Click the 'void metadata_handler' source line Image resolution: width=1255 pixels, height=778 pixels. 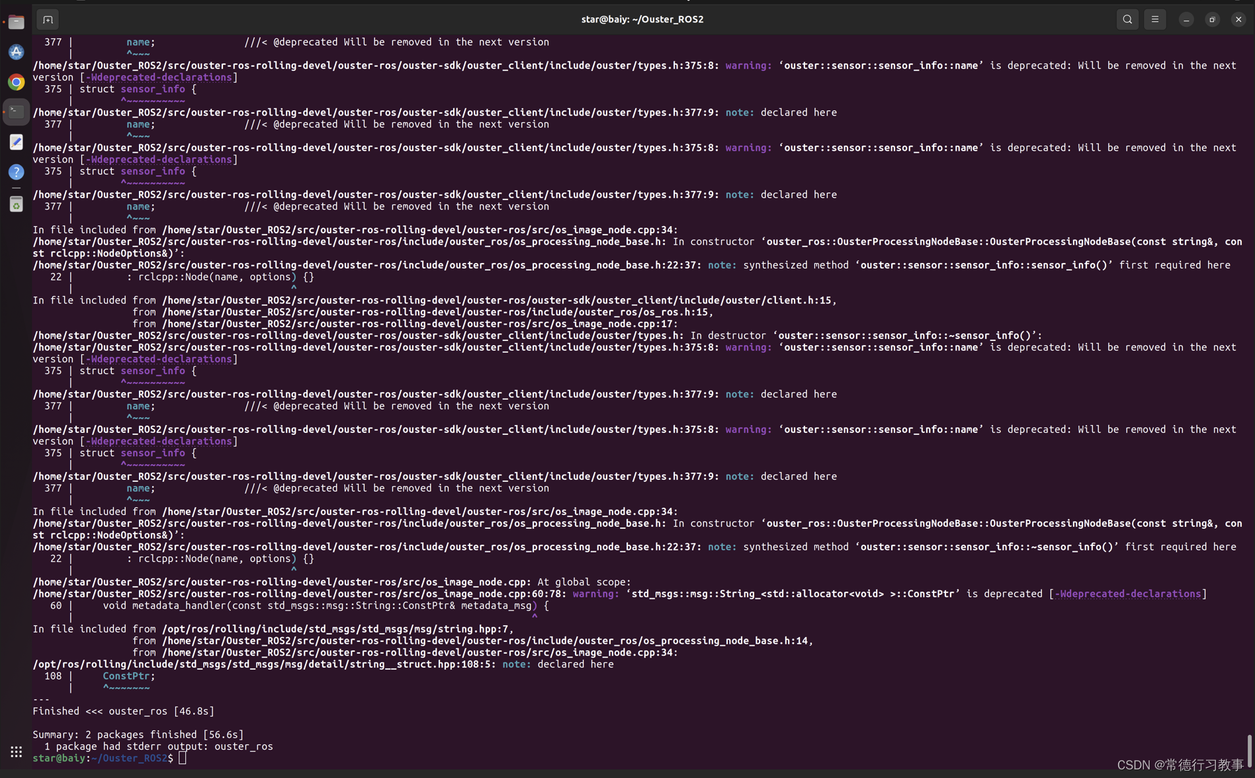(300, 605)
